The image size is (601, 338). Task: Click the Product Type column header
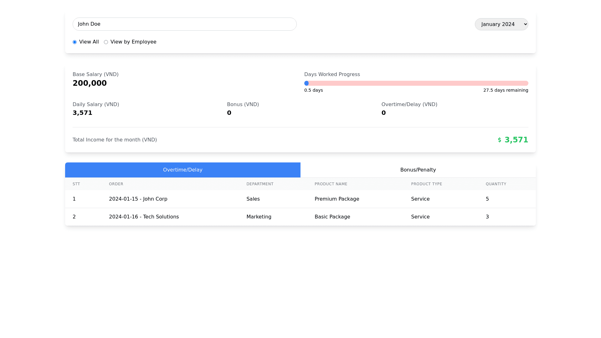(426, 184)
